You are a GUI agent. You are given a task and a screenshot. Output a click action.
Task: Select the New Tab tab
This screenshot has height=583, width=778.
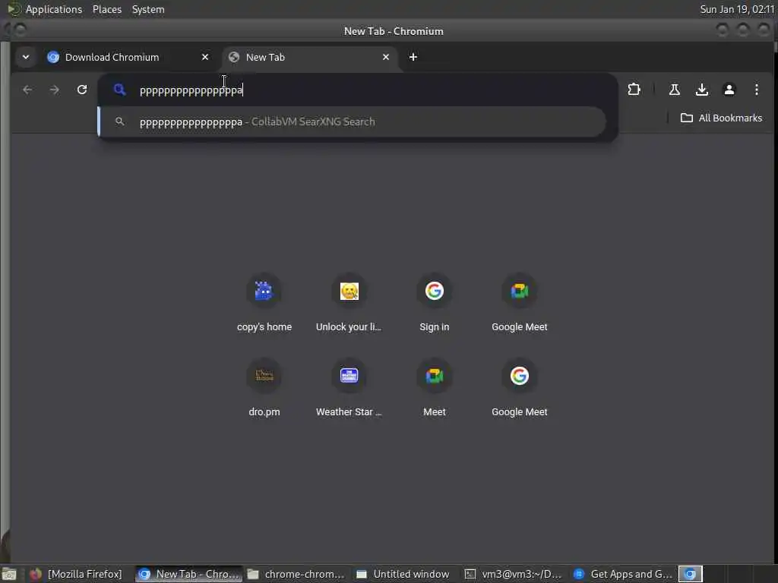pos(310,57)
